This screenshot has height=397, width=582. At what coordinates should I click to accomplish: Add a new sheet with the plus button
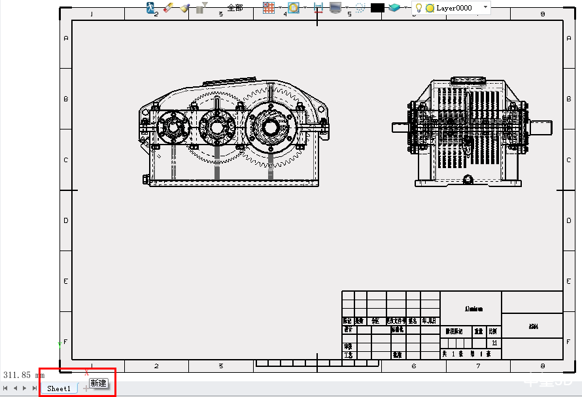click(x=86, y=388)
